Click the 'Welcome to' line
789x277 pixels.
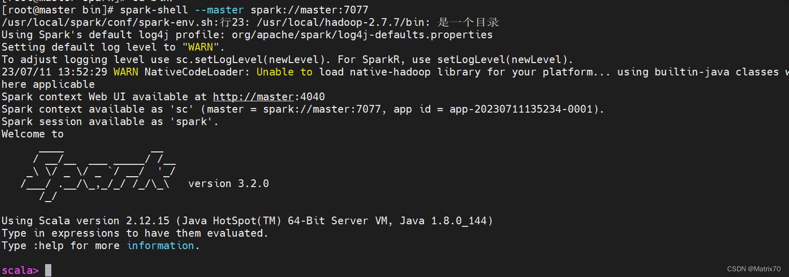pos(32,134)
